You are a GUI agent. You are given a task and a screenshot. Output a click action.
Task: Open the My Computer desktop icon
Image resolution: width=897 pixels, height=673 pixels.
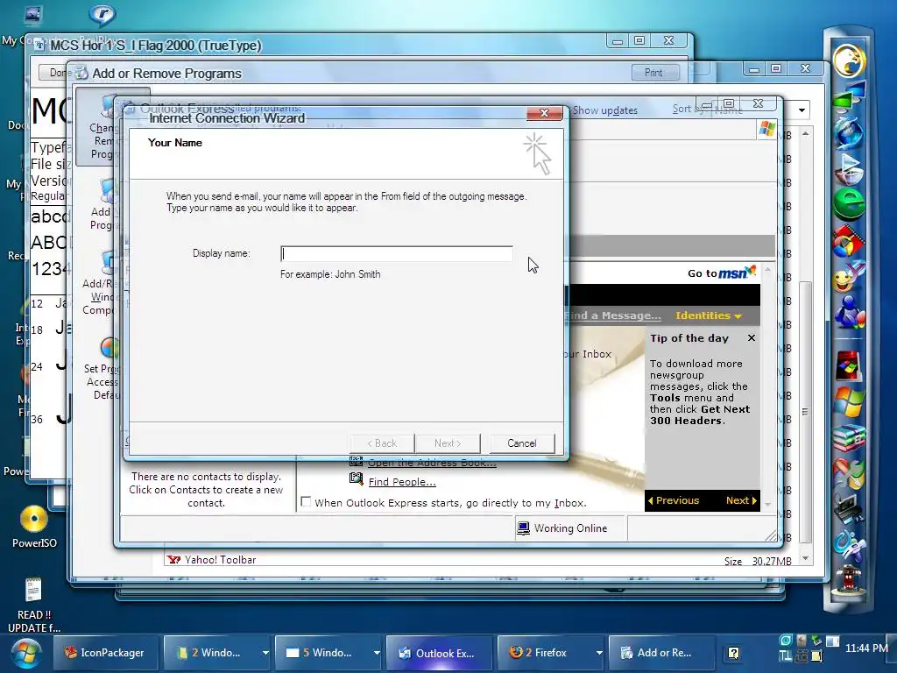tap(32, 16)
